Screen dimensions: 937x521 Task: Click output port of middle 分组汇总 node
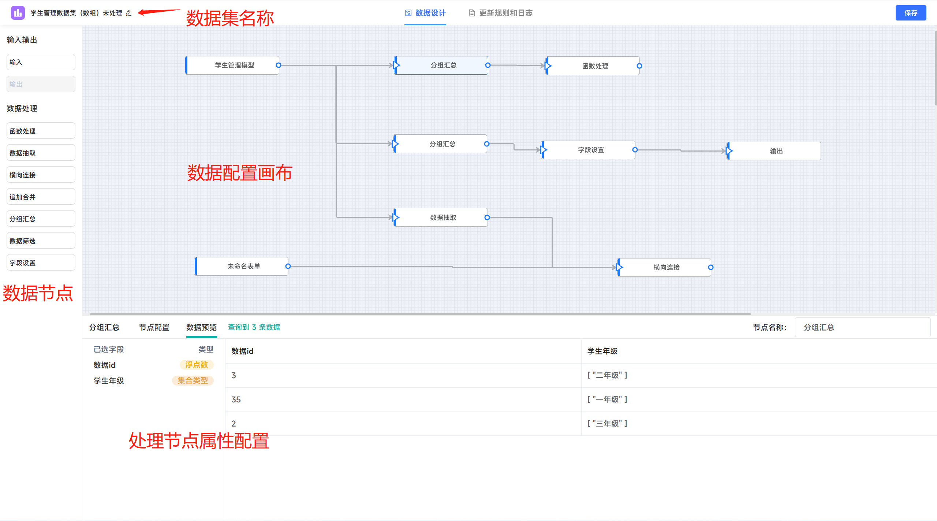[487, 144]
